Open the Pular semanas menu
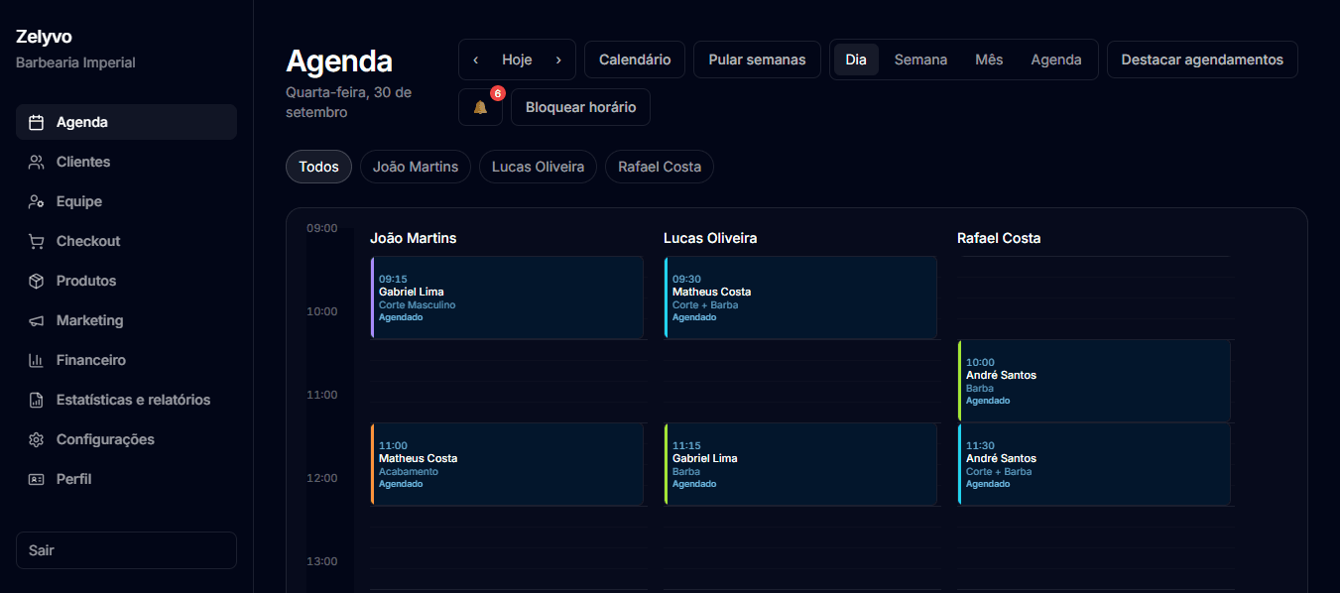 (x=757, y=59)
